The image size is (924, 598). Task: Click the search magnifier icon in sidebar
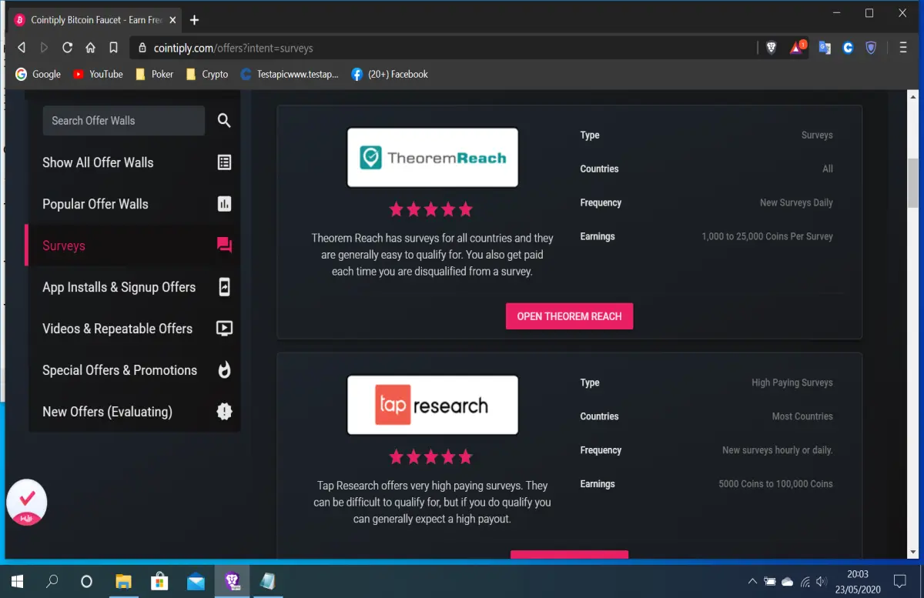pos(224,121)
